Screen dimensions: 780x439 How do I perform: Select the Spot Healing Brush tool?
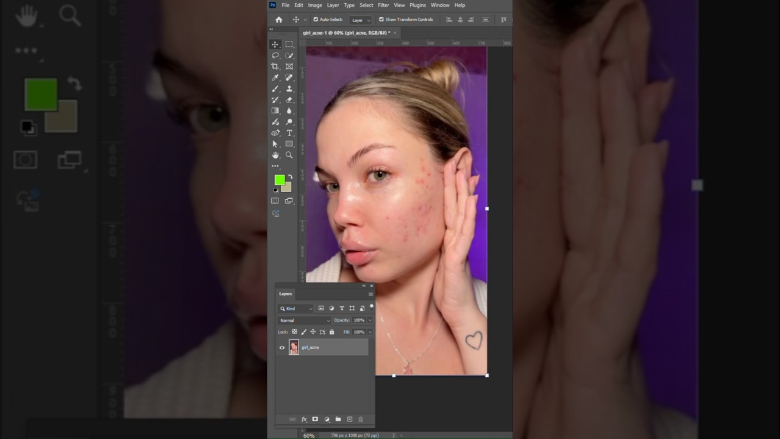289,77
